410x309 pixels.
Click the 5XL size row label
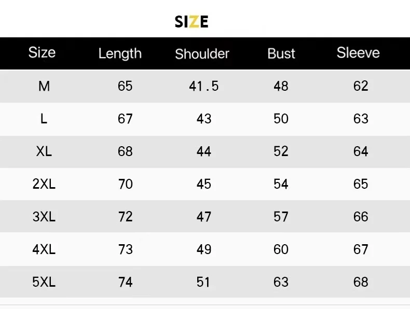(x=44, y=282)
